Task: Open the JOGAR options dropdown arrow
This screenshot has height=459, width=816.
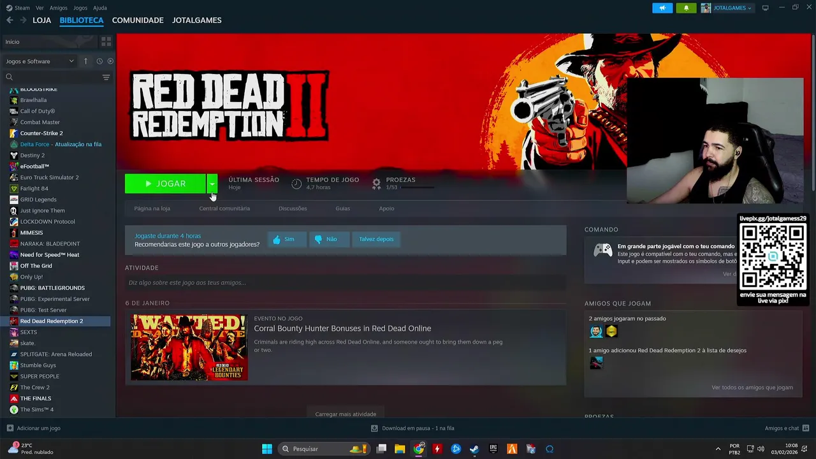Action: pyautogui.click(x=212, y=184)
